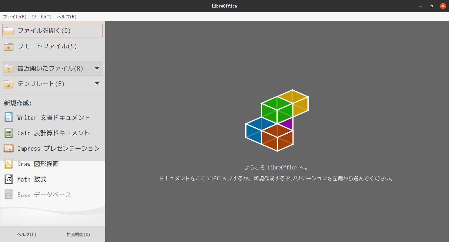Select テンプレート(E) view

click(x=53, y=84)
